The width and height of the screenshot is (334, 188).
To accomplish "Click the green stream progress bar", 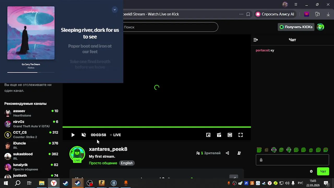I will coord(157,127).
